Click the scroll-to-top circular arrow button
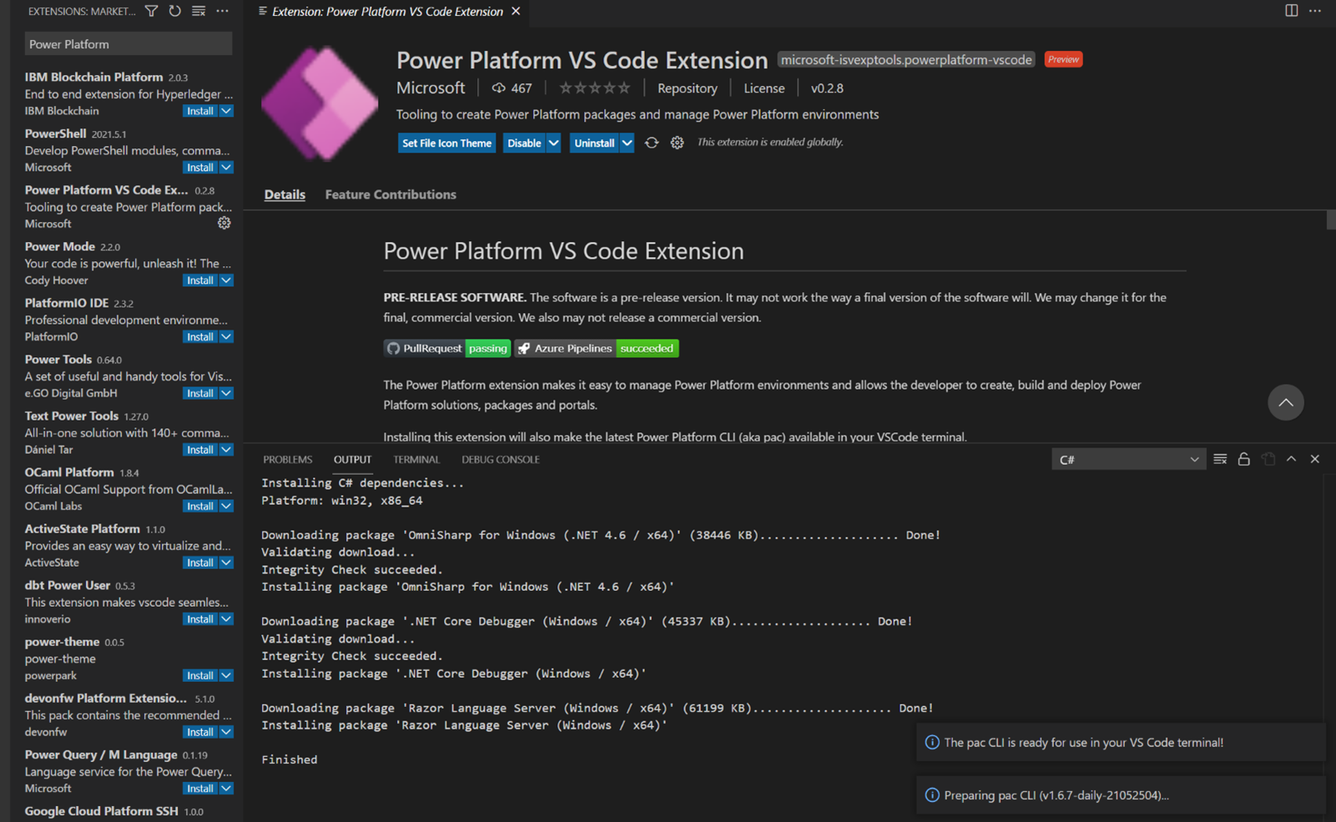 (1285, 402)
